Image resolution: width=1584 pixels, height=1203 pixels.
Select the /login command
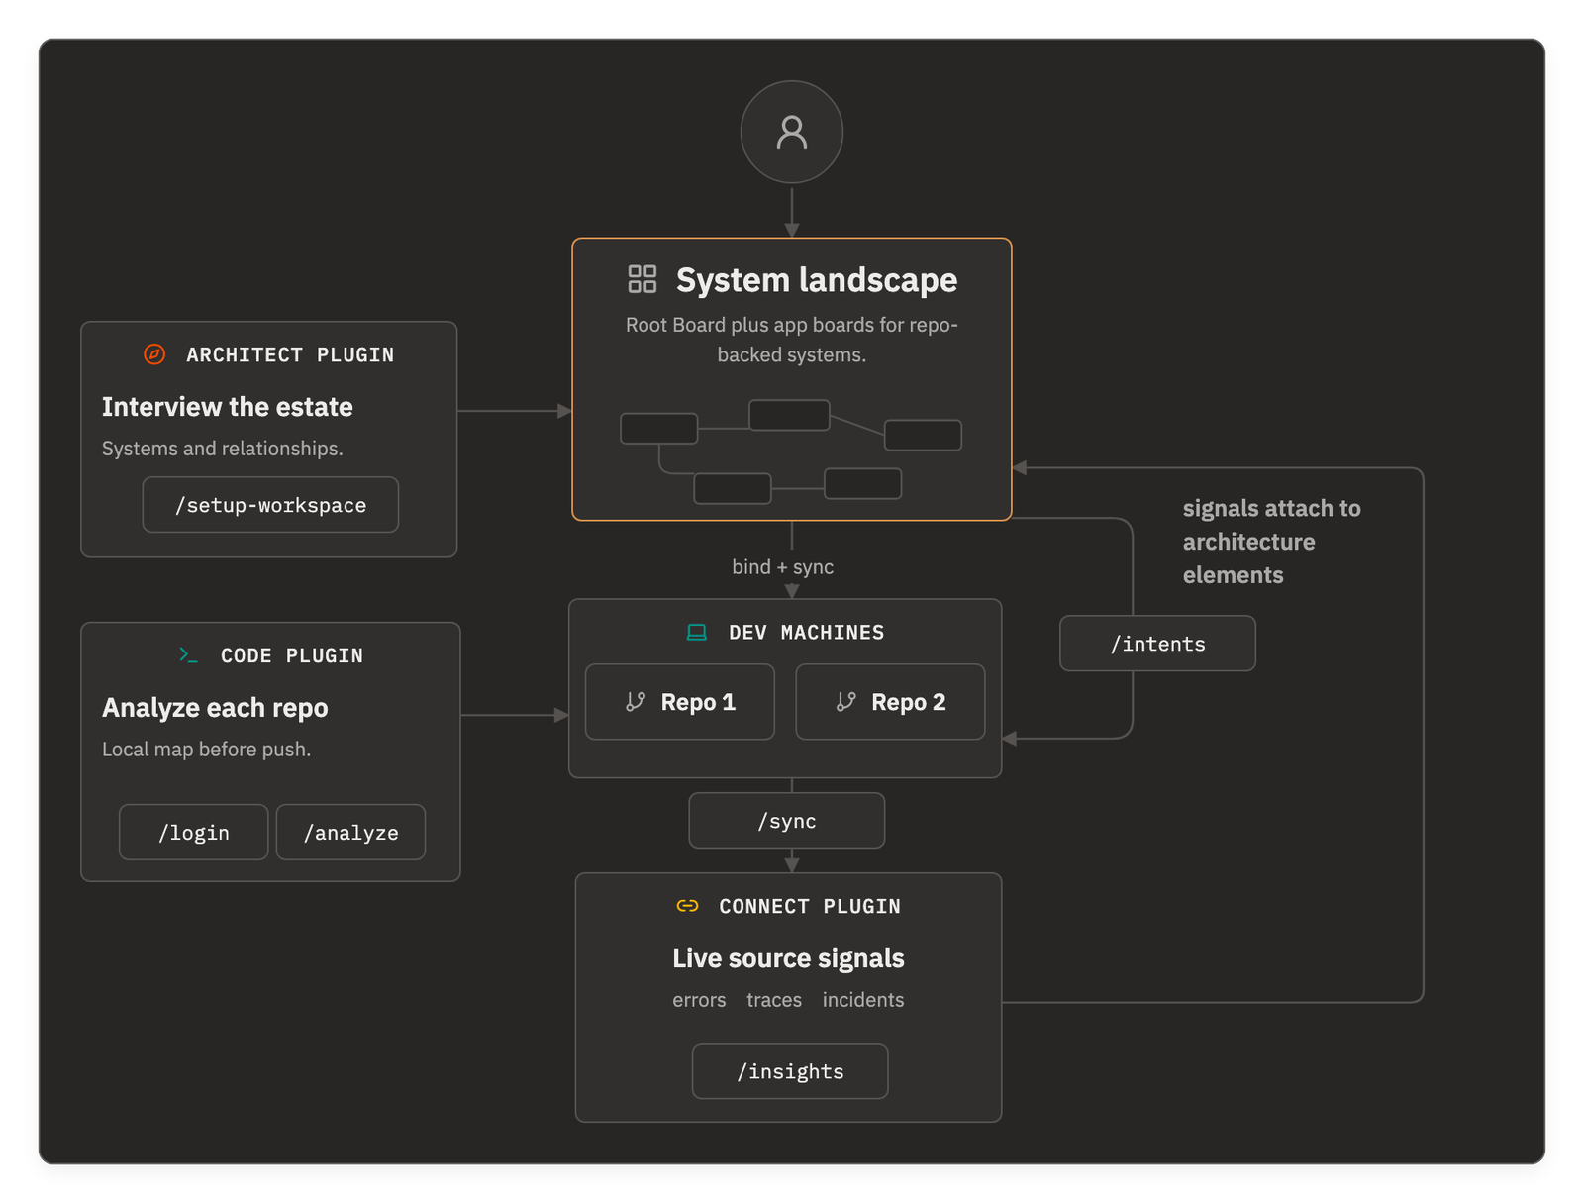pos(194,833)
